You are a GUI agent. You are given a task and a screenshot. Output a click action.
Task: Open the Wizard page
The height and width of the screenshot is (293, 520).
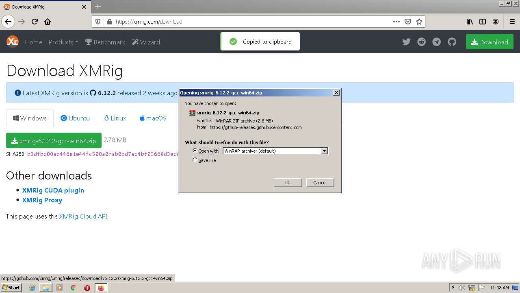146,42
